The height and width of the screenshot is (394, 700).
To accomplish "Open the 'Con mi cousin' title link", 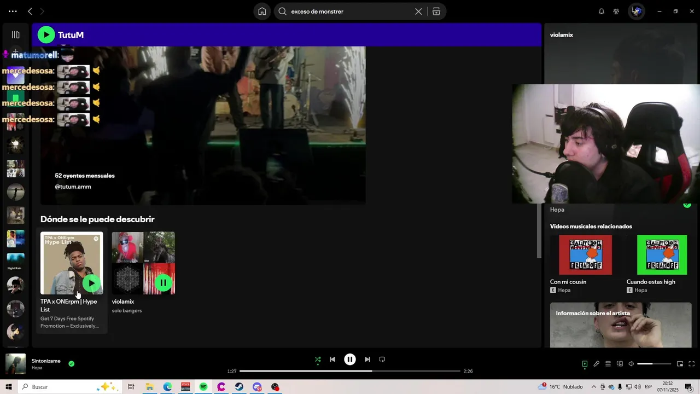I will point(568,282).
